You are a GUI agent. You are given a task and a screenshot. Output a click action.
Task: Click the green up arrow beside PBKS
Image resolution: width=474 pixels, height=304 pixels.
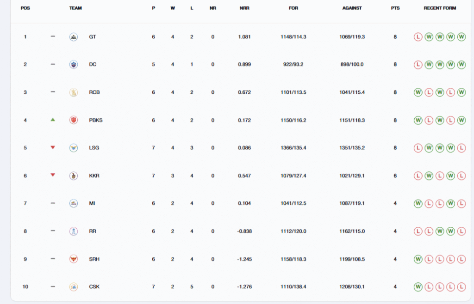(53, 120)
